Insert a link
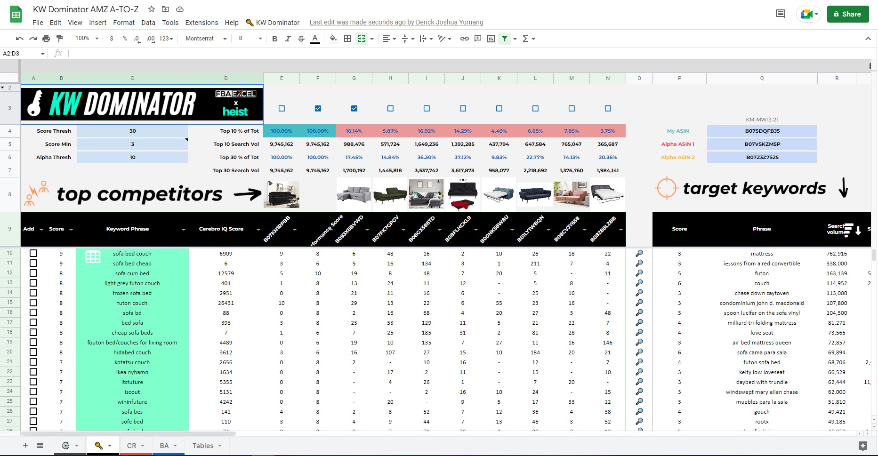 (465, 39)
